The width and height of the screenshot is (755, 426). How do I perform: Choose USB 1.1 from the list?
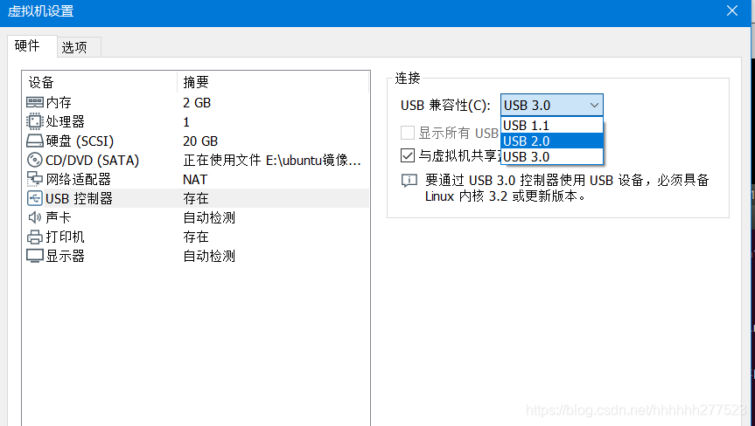pos(552,126)
